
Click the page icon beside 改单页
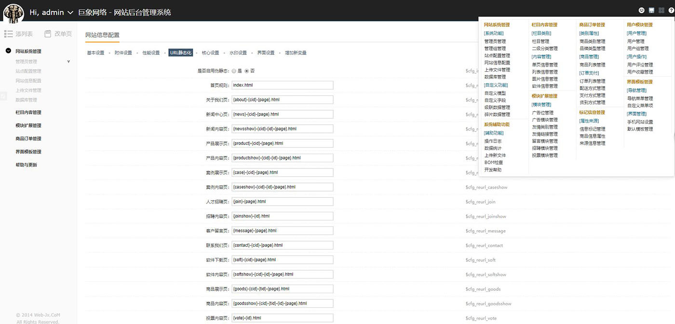coord(48,34)
